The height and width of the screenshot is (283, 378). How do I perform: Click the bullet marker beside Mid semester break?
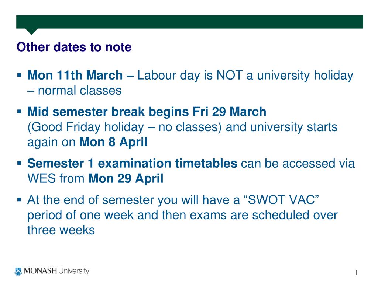[x=19, y=111]
